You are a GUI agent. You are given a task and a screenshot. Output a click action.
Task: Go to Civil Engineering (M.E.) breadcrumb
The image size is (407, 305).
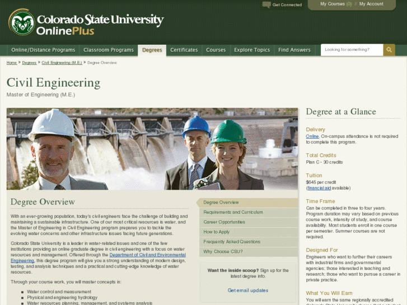[x=62, y=63]
